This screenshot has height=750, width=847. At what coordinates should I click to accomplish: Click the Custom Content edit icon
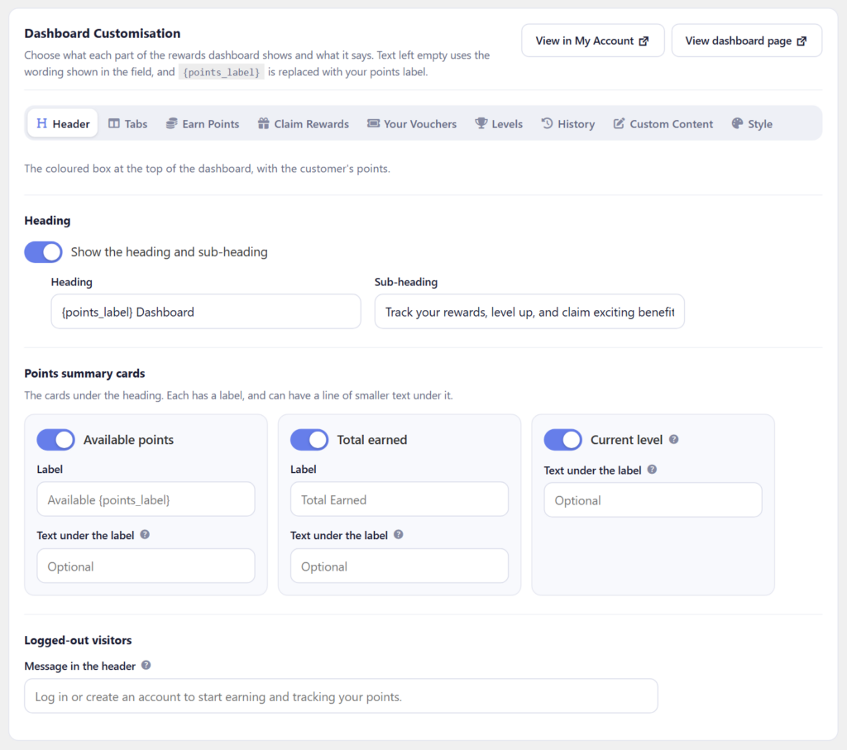tap(619, 124)
